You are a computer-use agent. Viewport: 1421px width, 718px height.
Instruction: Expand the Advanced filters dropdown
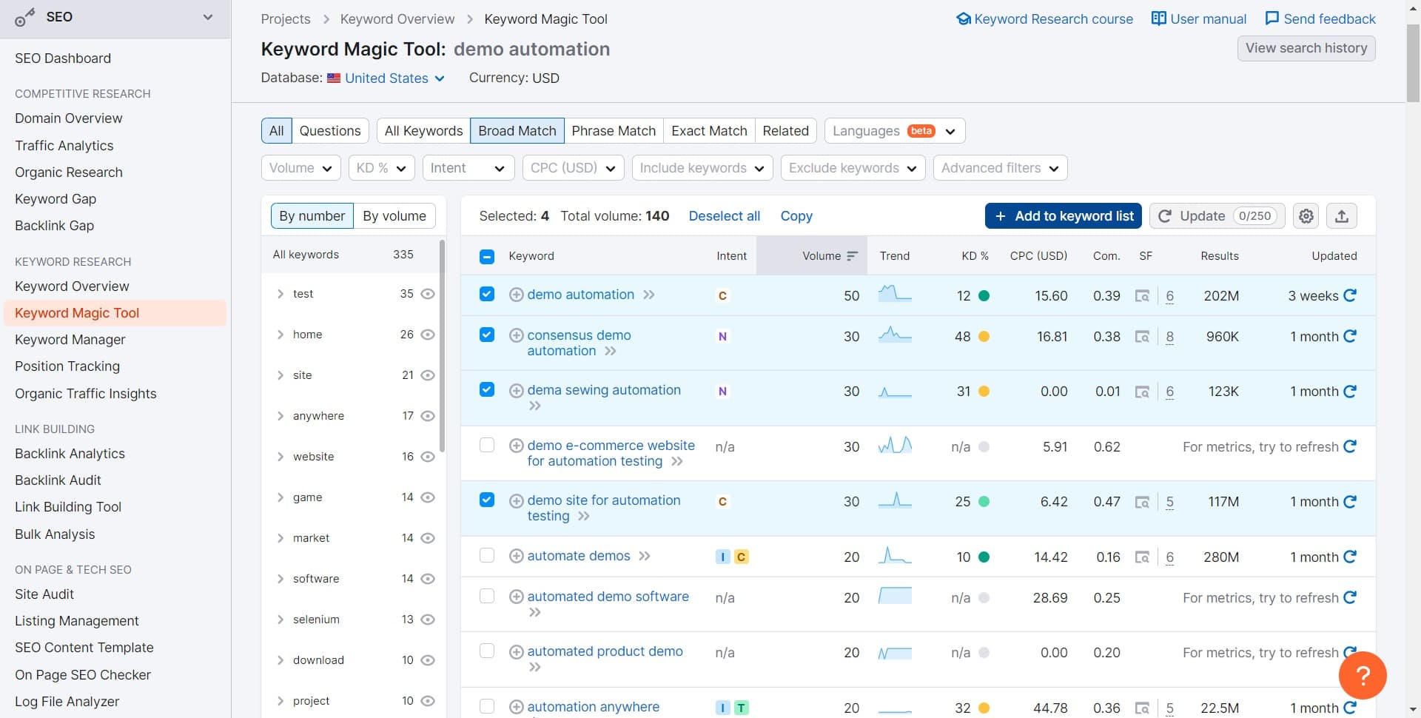pos(999,168)
